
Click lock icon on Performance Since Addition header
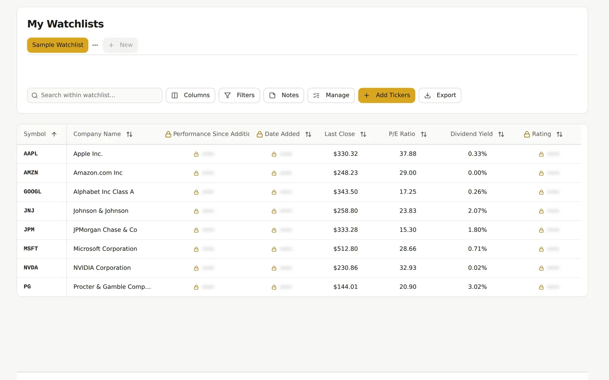pos(168,134)
